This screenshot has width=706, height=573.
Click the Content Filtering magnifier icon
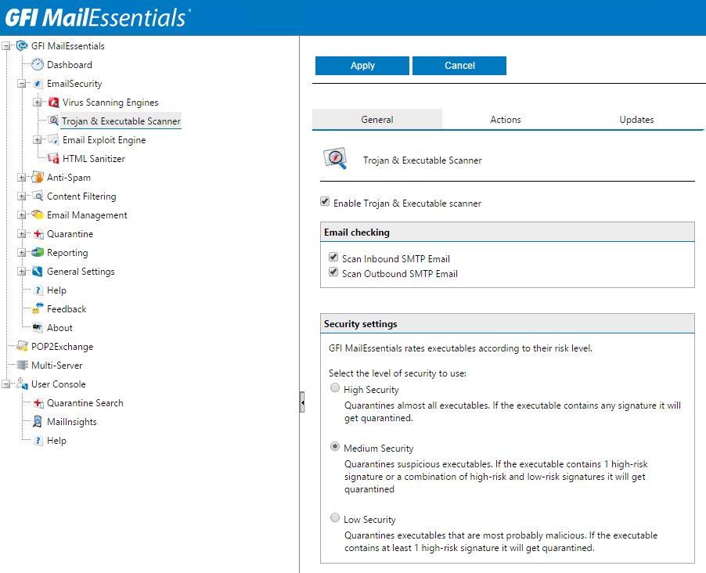38,196
